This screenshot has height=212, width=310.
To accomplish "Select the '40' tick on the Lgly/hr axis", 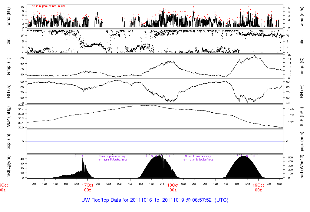I will point(22,159).
